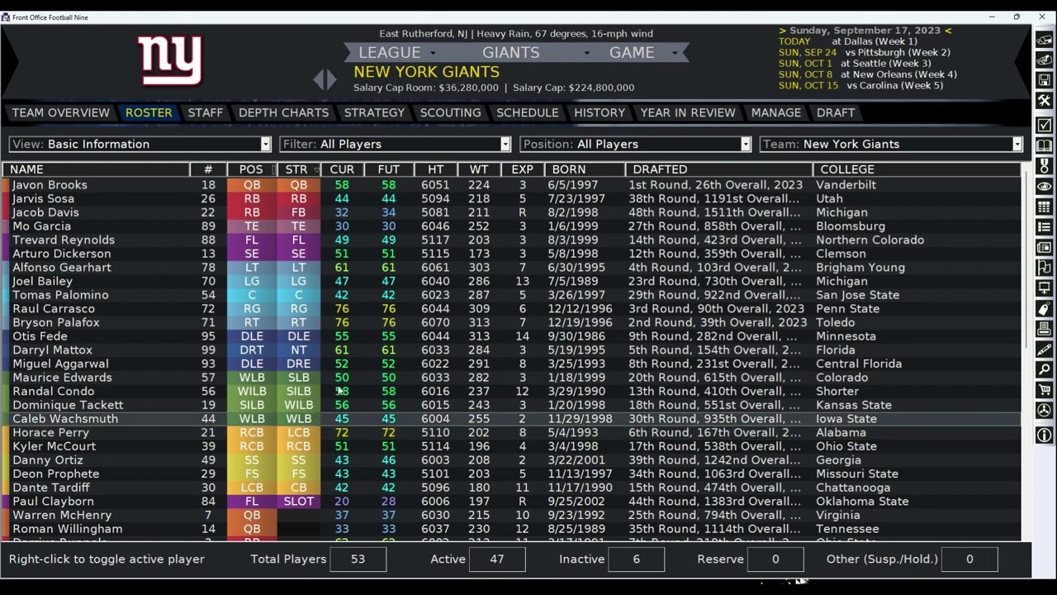Click the information circle icon

[1045, 435]
